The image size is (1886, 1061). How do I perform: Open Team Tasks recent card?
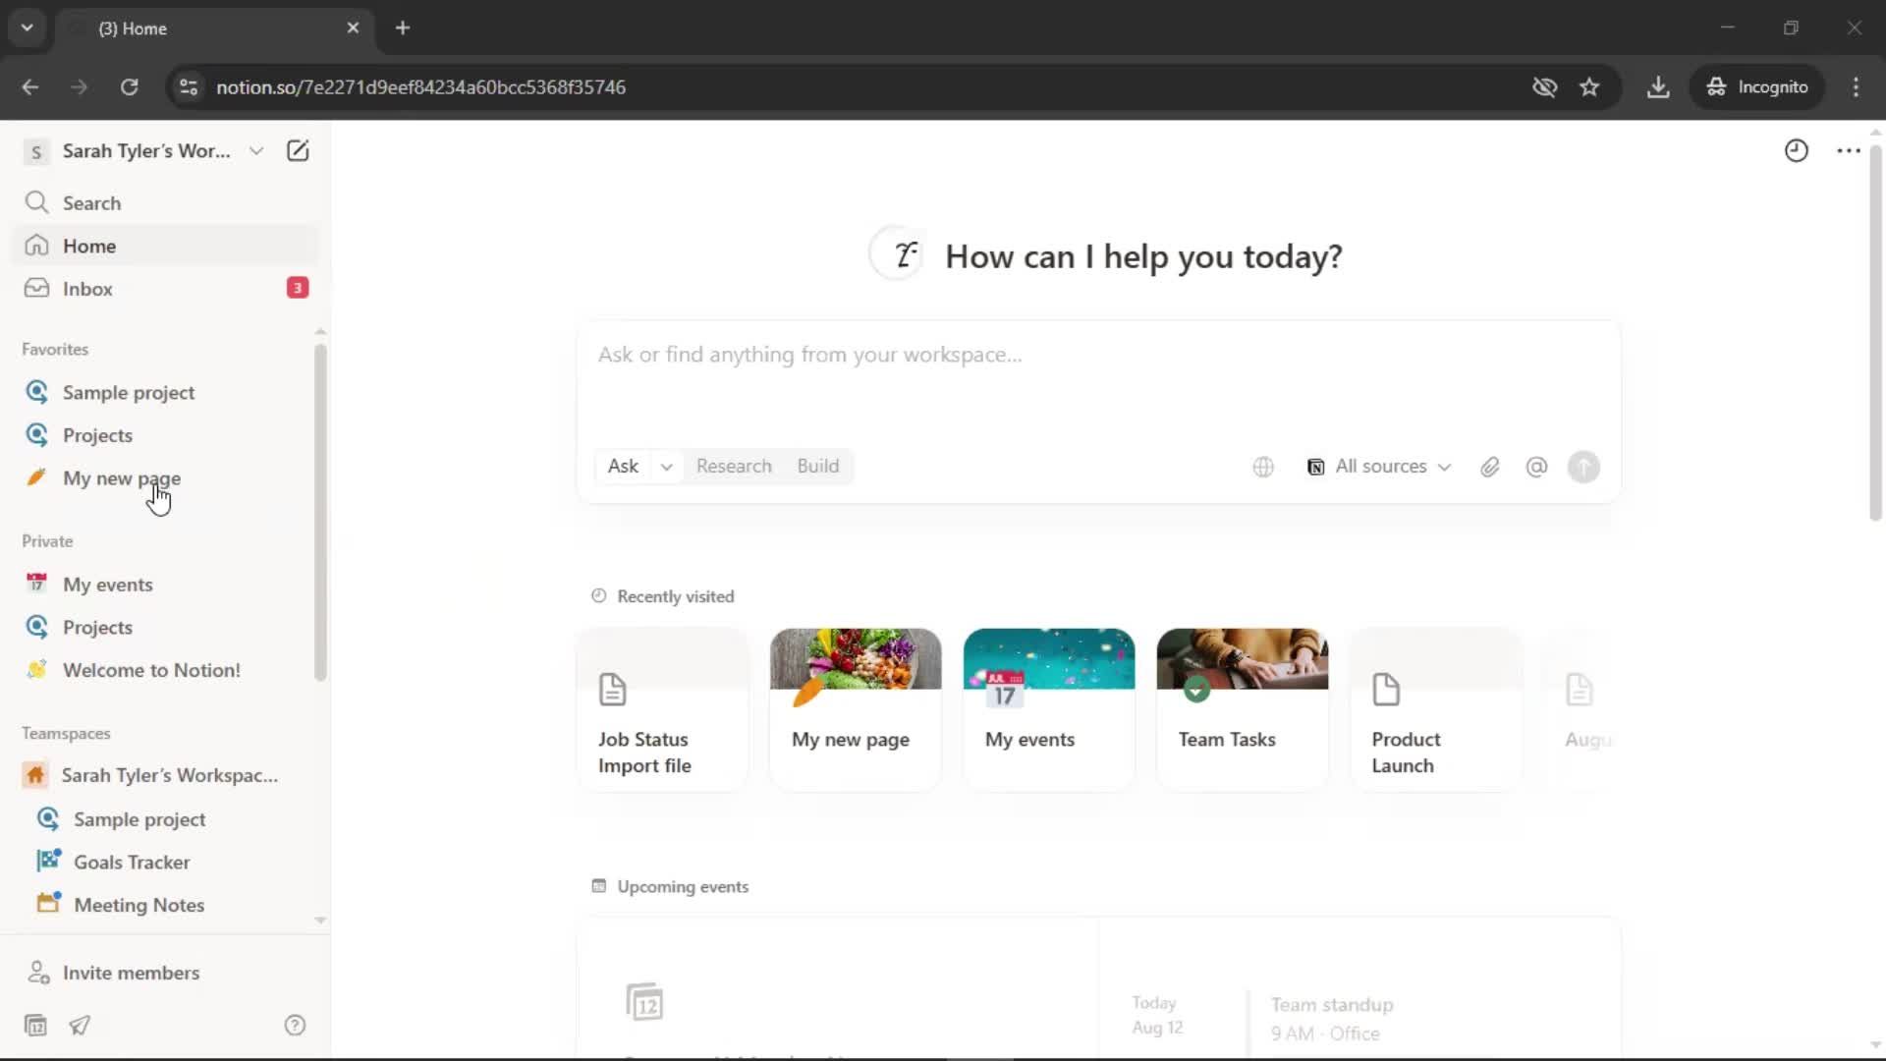[1243, 709]
